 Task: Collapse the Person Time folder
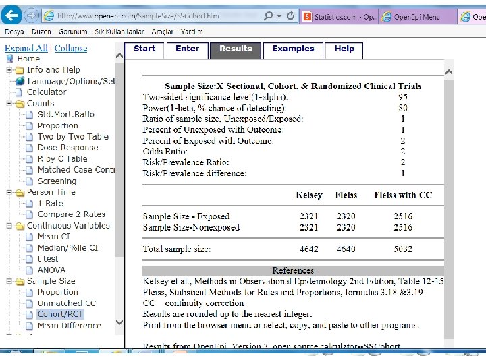pos(9,193)
